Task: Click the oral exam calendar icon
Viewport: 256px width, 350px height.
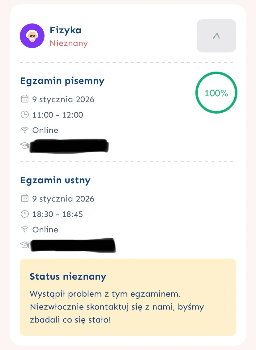Action: [24, 198]
